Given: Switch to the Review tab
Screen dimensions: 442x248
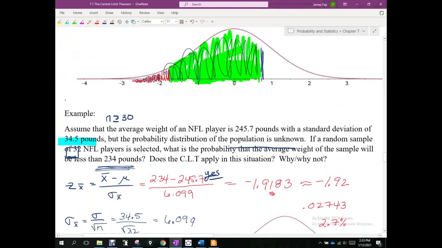Looking at the screenshot, I should point(144,13).
